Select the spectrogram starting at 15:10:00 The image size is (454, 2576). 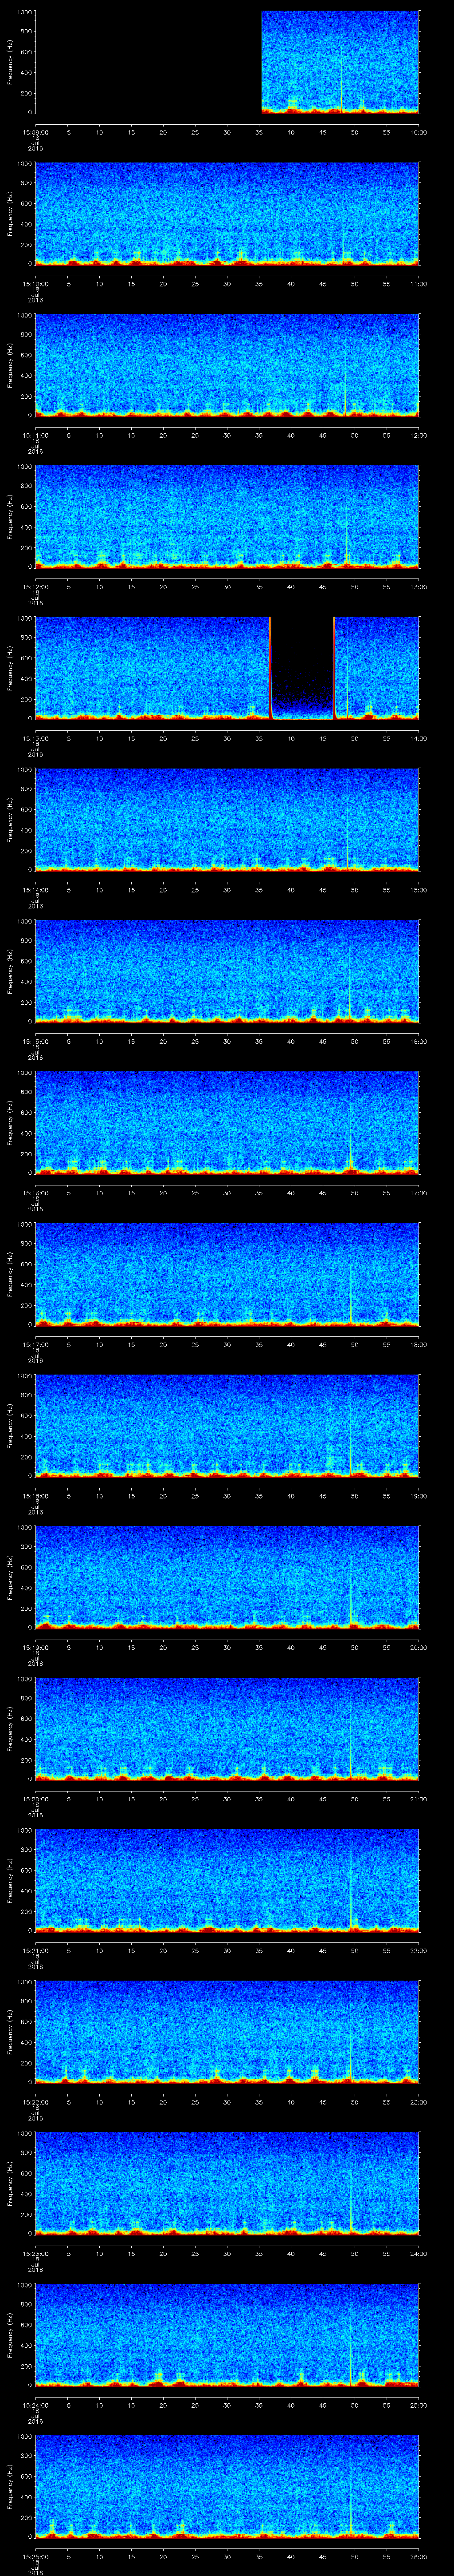point(227,214)
